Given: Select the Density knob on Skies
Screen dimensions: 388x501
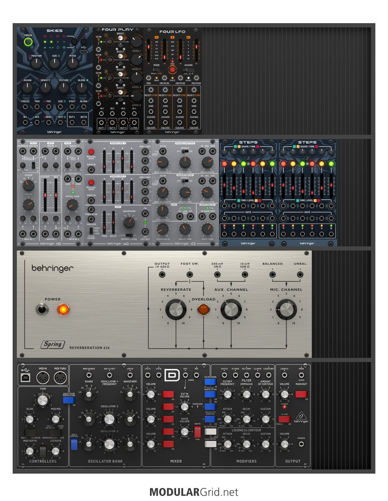Looking at the screenshot, I should pyautogui.click(x=45, y=88).
